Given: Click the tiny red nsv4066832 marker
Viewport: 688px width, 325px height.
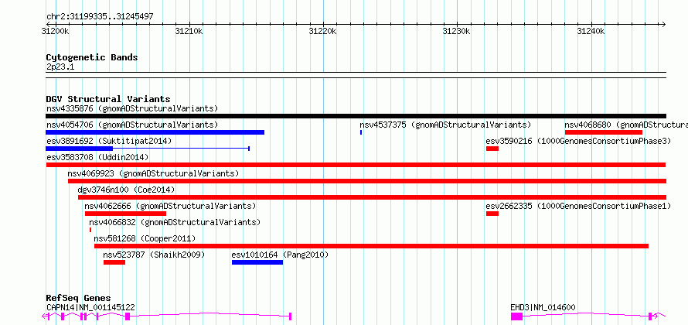Looking at the screenshot, I should (90, 230).
